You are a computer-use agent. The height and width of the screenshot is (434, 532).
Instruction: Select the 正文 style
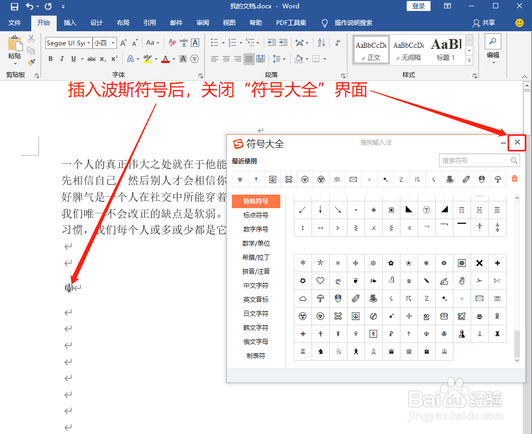[x=371, y=50]
